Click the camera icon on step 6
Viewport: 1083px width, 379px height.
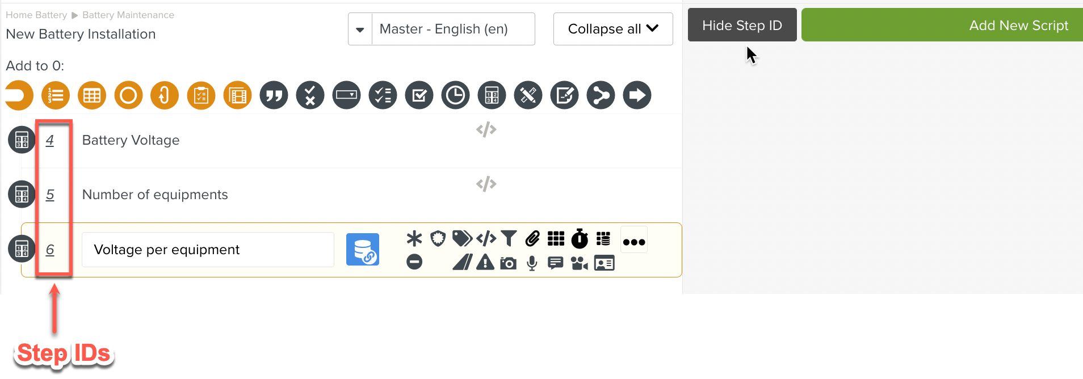(508, 263)
